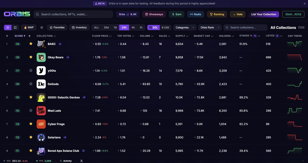The width and height of the screenshot is (308, 163).
Task: Switch to grid view layout
Action: tap(15, 27)
